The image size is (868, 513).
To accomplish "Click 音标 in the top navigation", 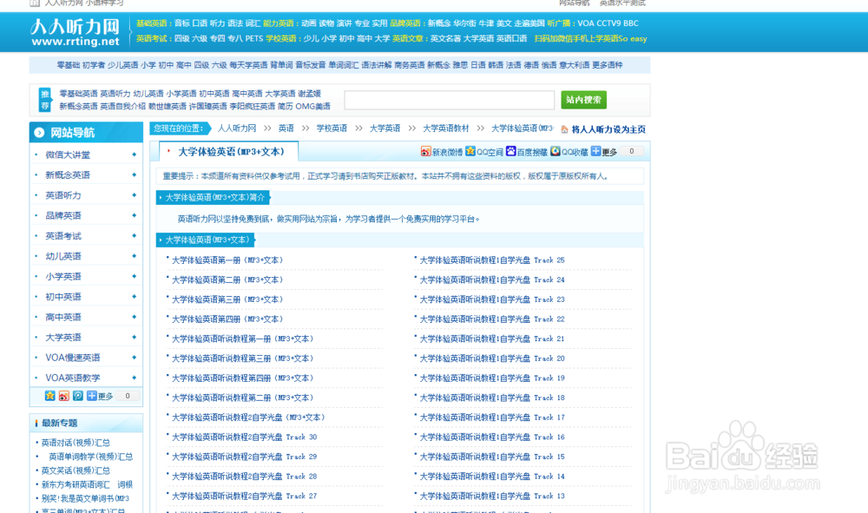I will point(182,23).
